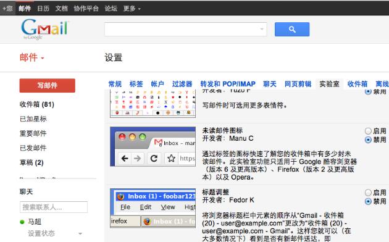Switch to the 聊天 settings tab
The width and height of the screenshot is (389, 242).
(x=270, y=84)
